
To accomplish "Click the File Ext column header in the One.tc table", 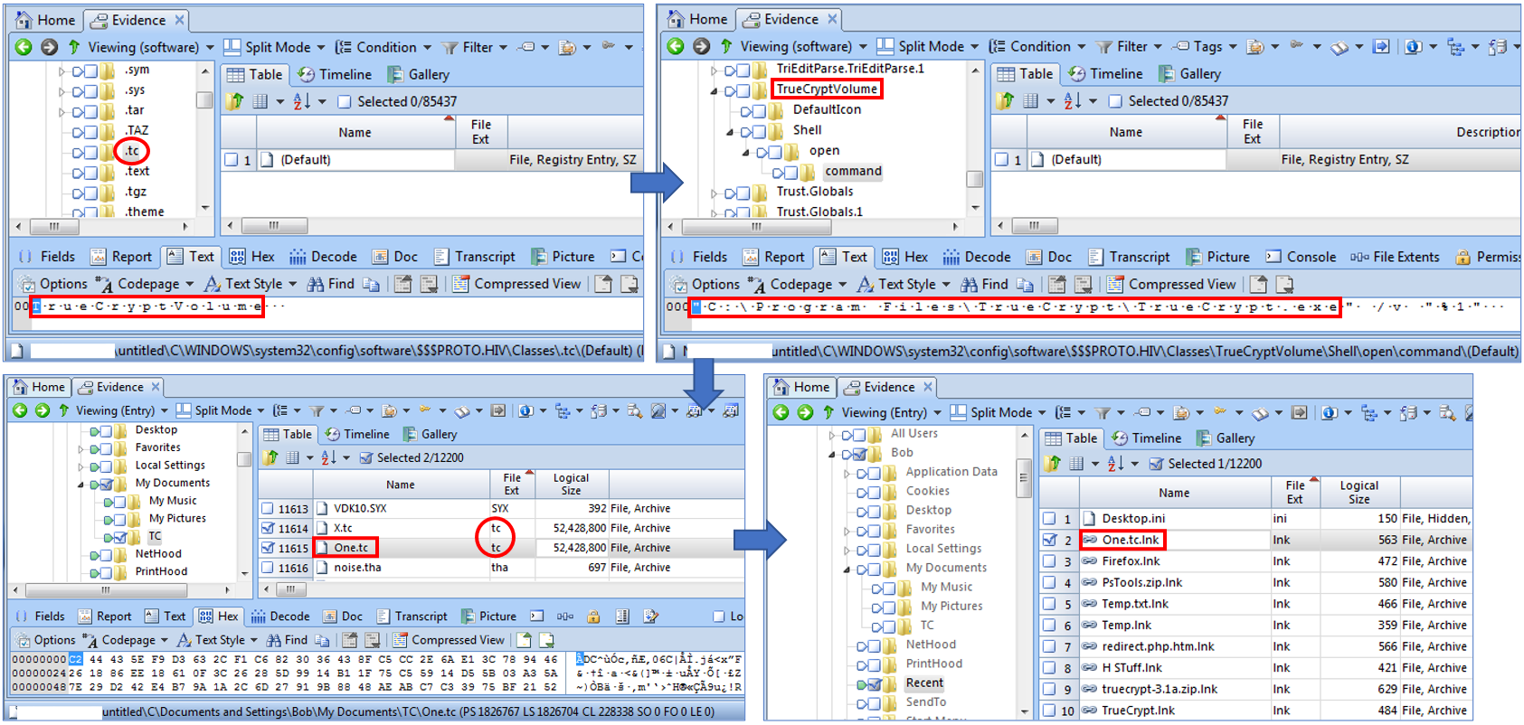I will click(512, 484).
